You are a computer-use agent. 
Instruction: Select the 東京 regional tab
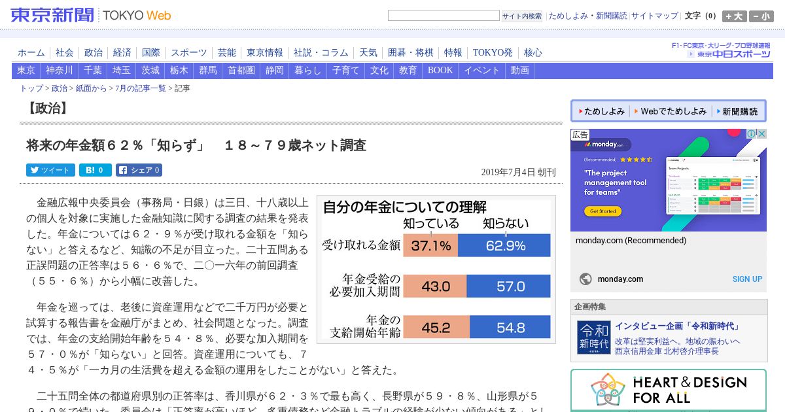(26, 71)
